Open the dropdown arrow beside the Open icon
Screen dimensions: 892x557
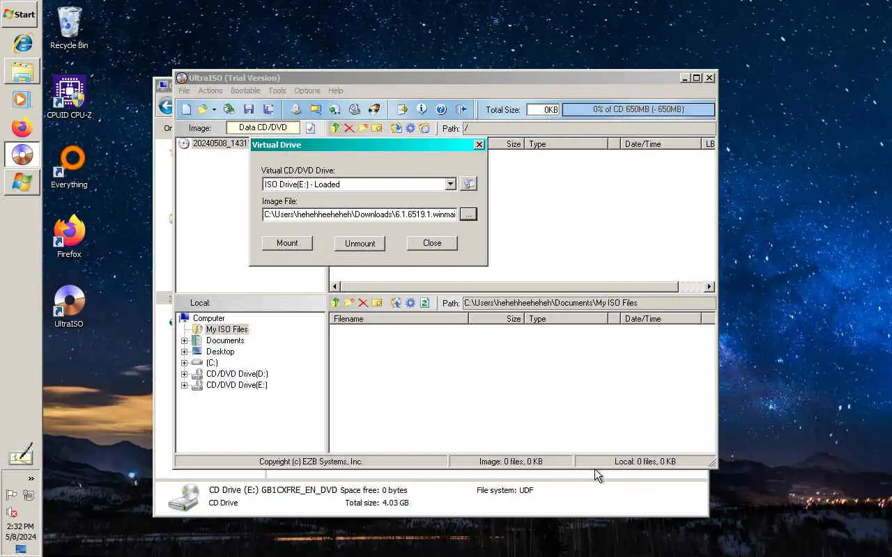214,109
